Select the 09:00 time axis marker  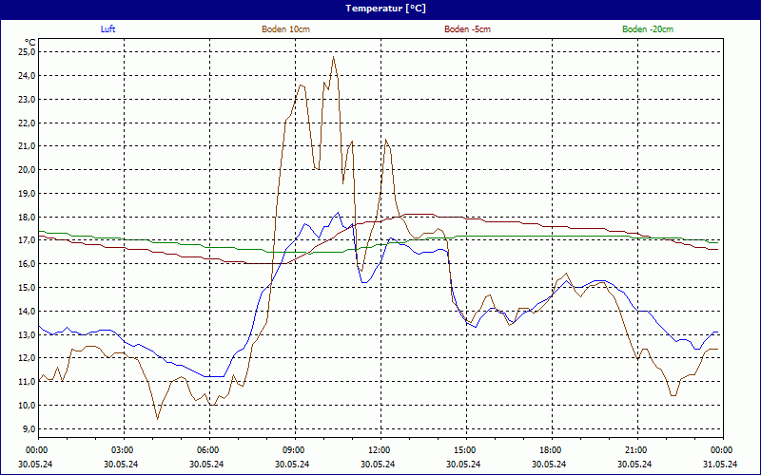[294, 450]
